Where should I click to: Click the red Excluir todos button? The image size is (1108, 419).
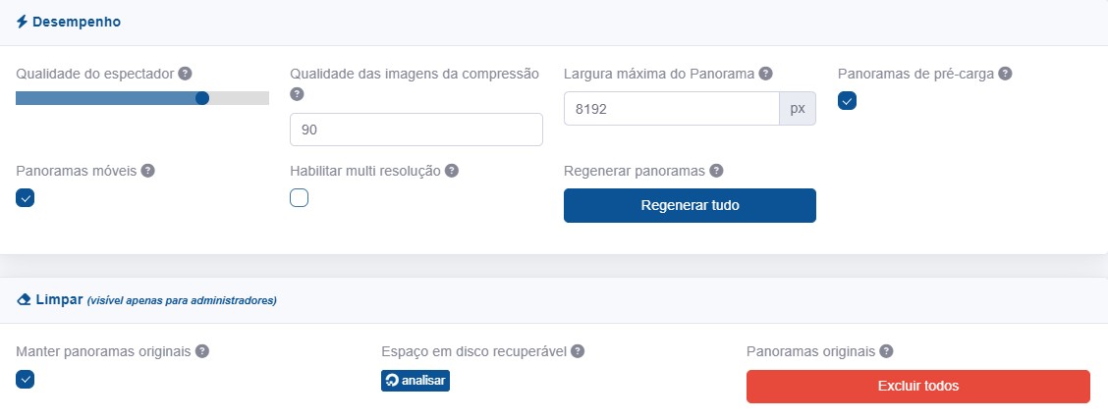coord(917,387)
